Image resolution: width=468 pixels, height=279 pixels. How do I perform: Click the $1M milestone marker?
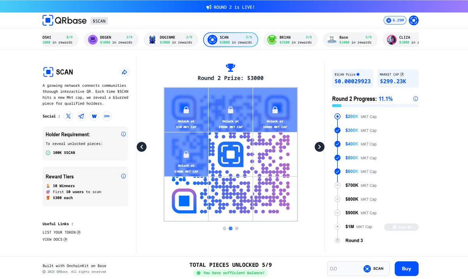pos(337,227)
